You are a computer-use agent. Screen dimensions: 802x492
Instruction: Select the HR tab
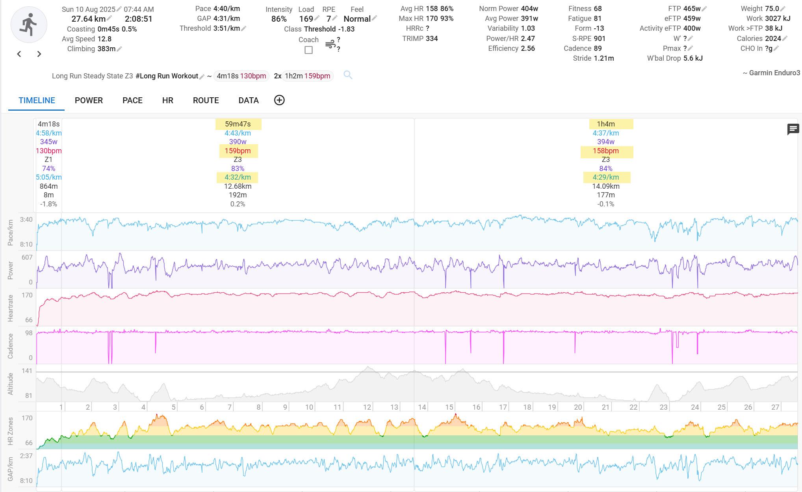point(167,100)
